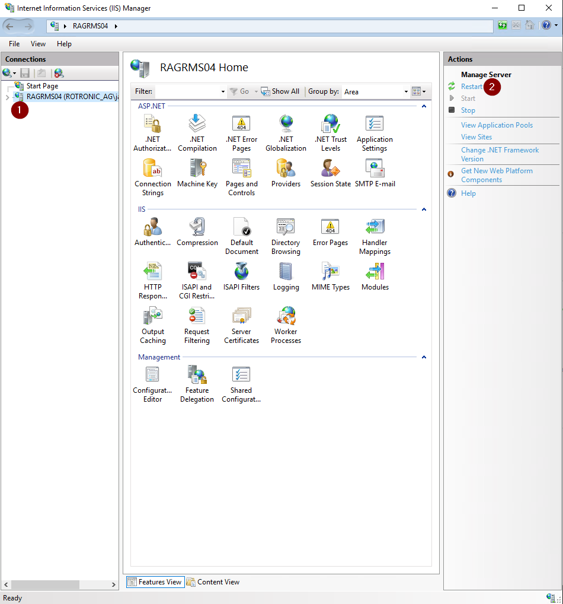Switch to Features View tab
563x604 pixels.
click(155, 582)
